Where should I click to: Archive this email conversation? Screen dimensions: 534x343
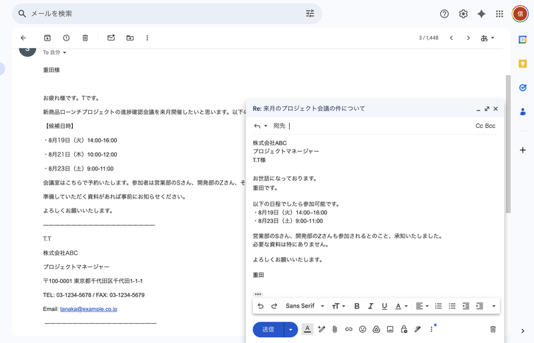pyautogui.click(x=47, y=38)
